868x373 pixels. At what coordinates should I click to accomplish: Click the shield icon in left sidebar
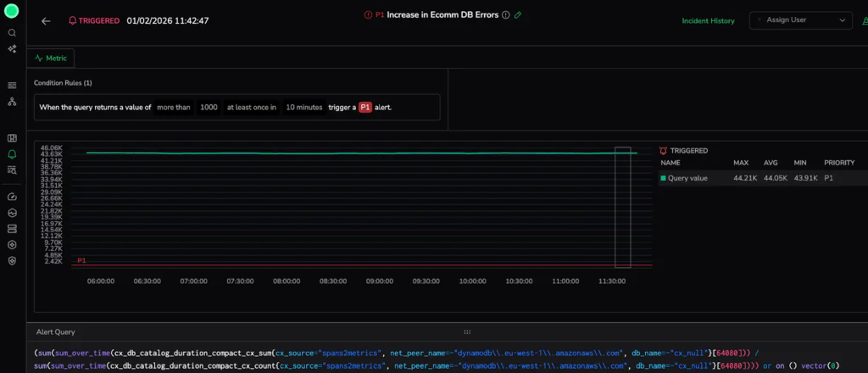tap(12, 260)
